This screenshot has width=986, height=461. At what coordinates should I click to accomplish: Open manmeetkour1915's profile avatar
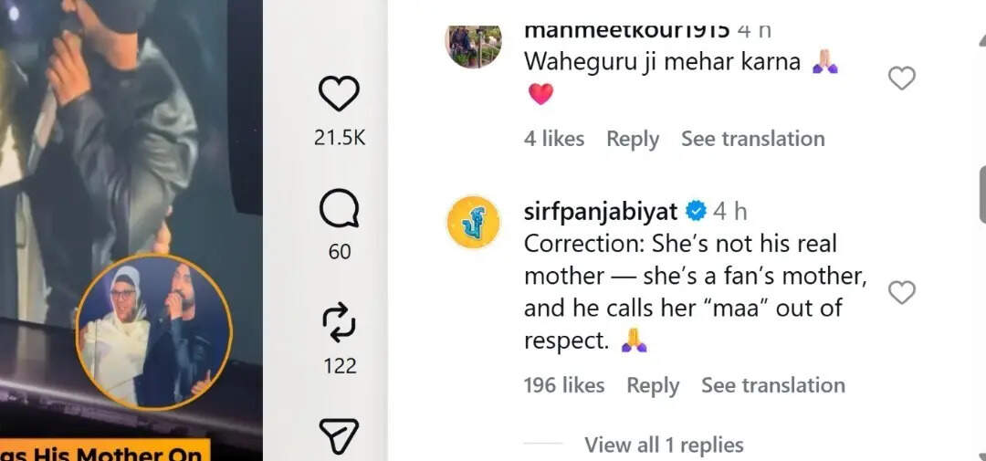point(473,44)
